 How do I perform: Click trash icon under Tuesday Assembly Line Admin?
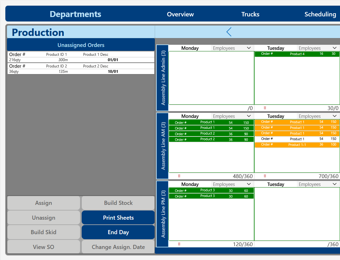265,108
